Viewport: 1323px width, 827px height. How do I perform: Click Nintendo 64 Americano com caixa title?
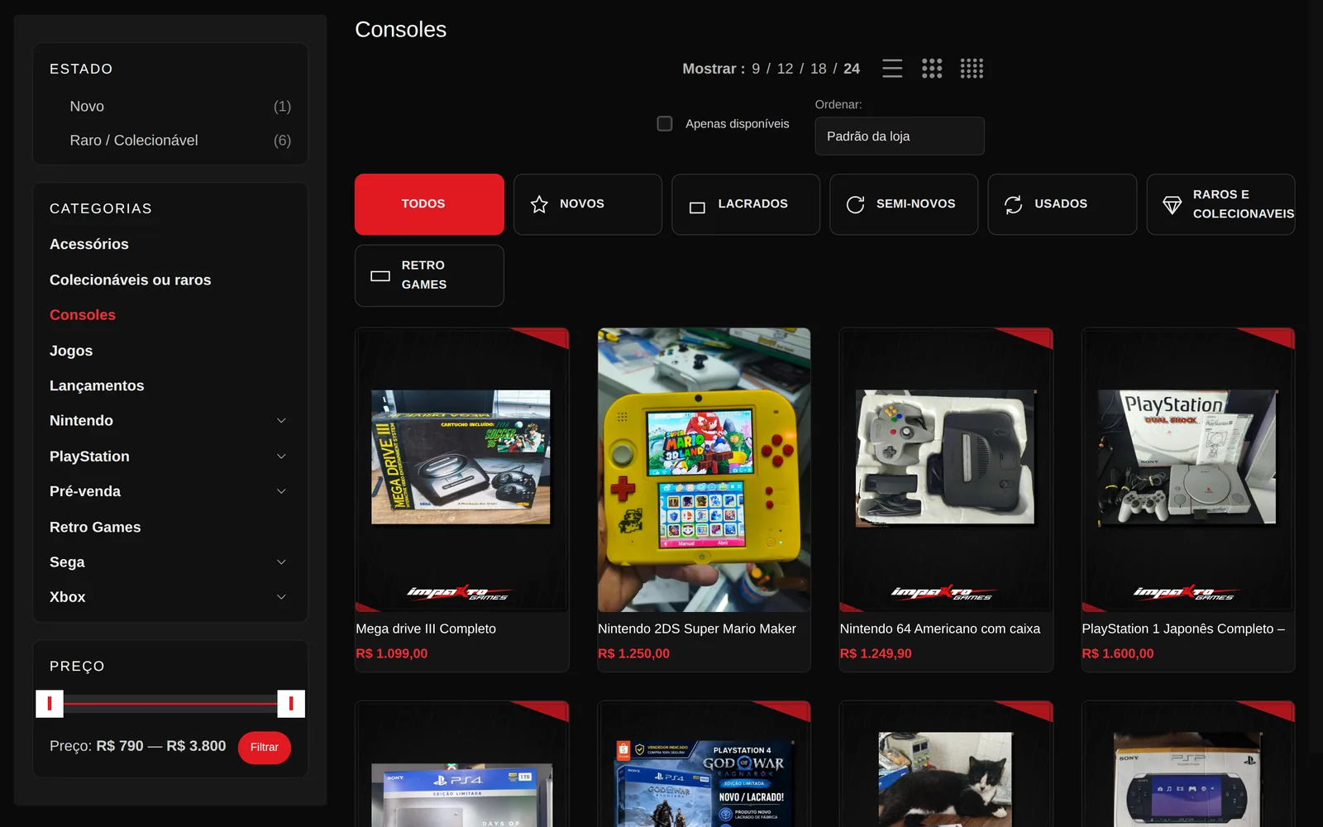coord(940,629)
